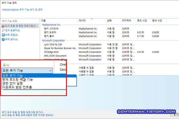
Task: Select 바로 연결(A) add-on type
Action: tap(12, 35)
